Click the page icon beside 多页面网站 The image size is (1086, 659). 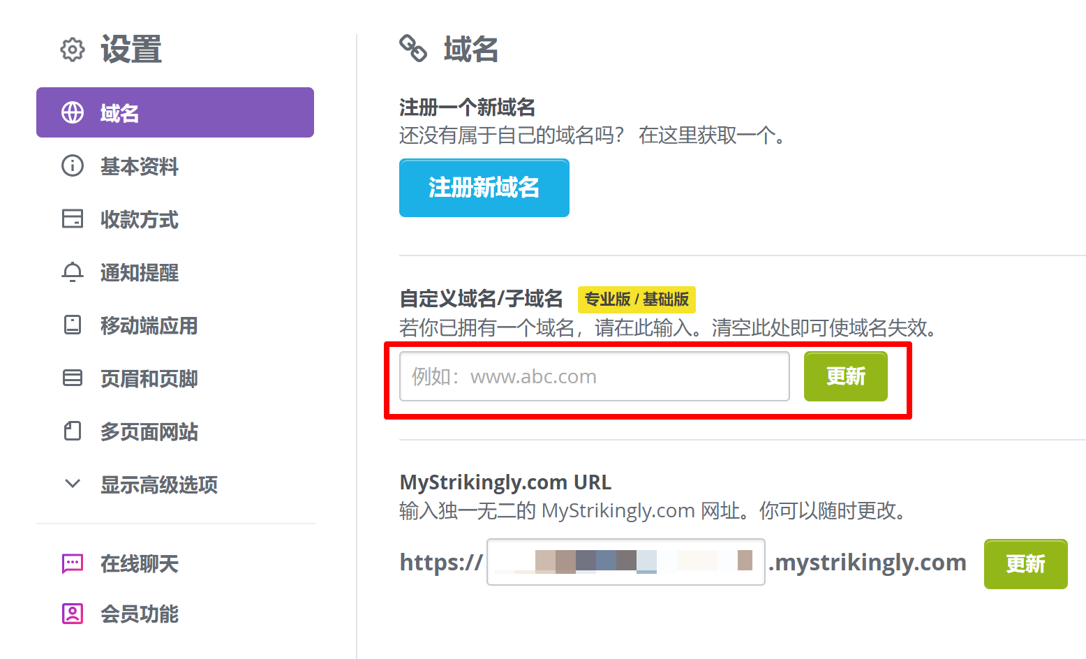coord(73,431)
